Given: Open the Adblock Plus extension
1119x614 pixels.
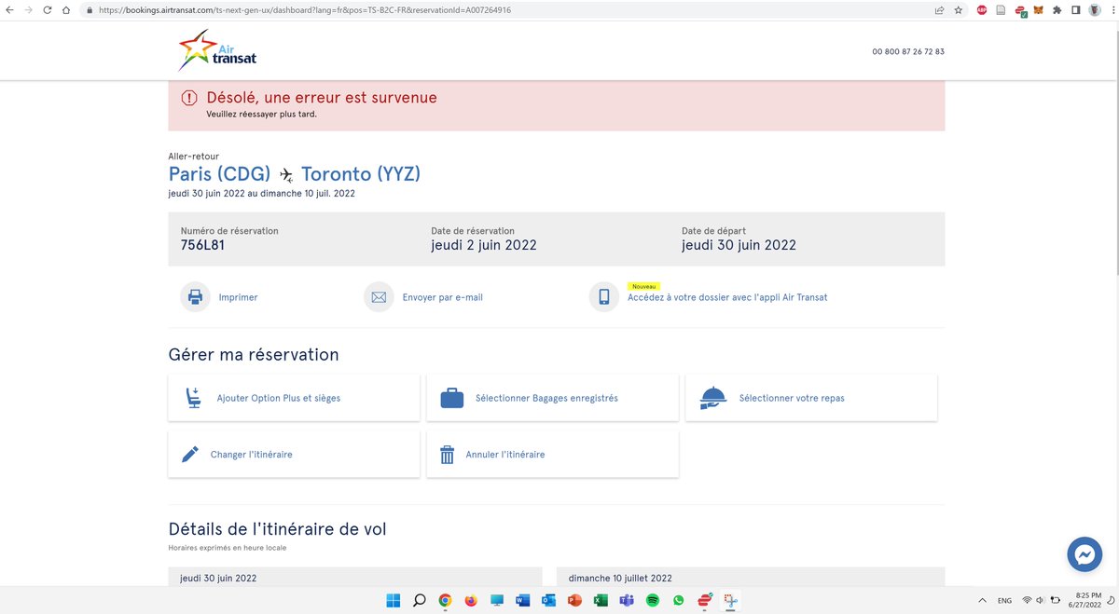Looking at the screenshot, I should 982,10.
